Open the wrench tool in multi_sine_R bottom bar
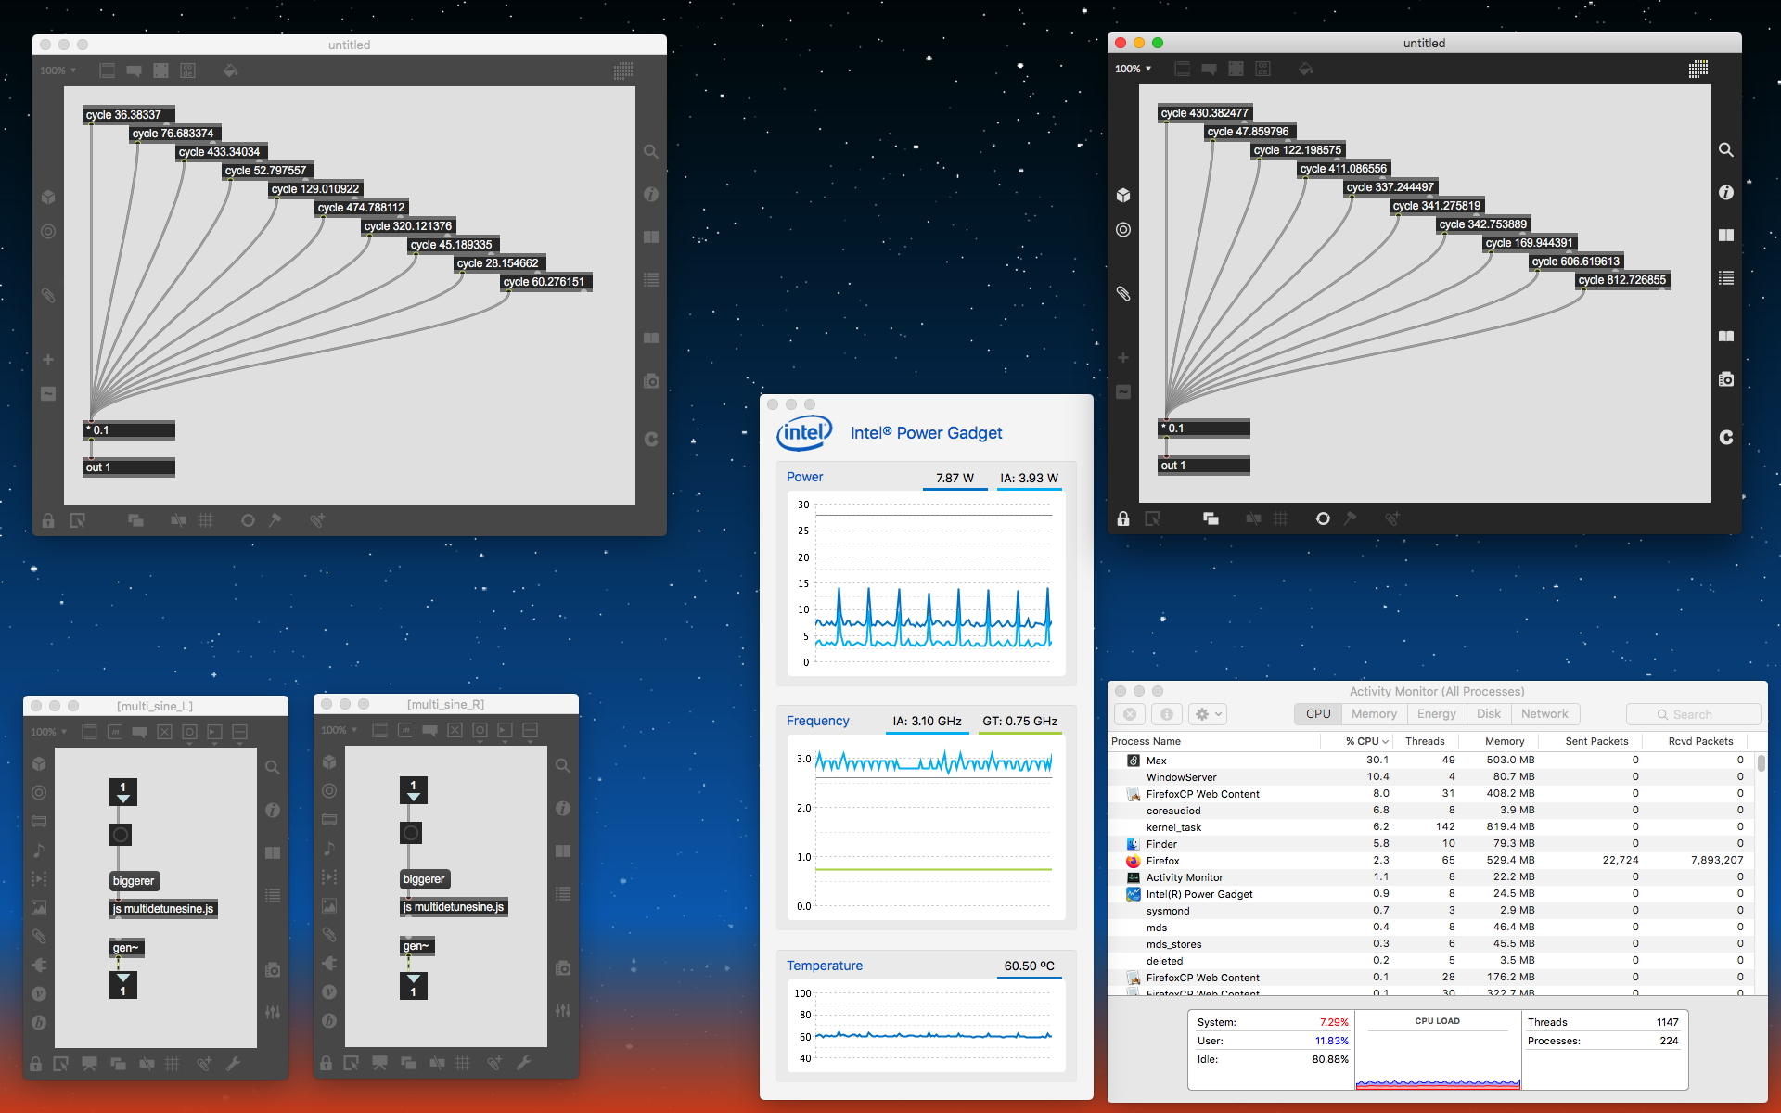This screenshot has width=1781, height=1113. (x=523, y=1063)
